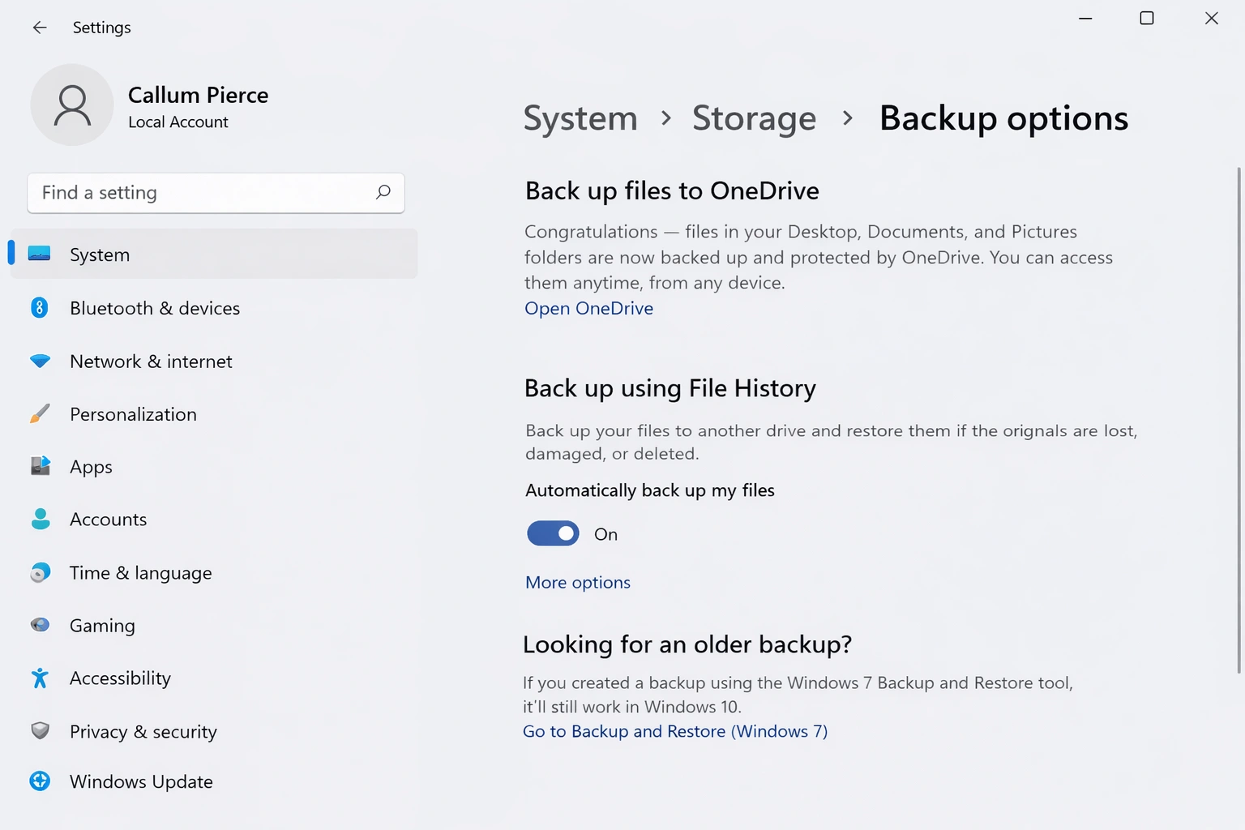Image resolution: width=1245 pixels, height=830 pixels.
Task: Click the Network & internet Wi-Fi icon
Action: point(40,361)
